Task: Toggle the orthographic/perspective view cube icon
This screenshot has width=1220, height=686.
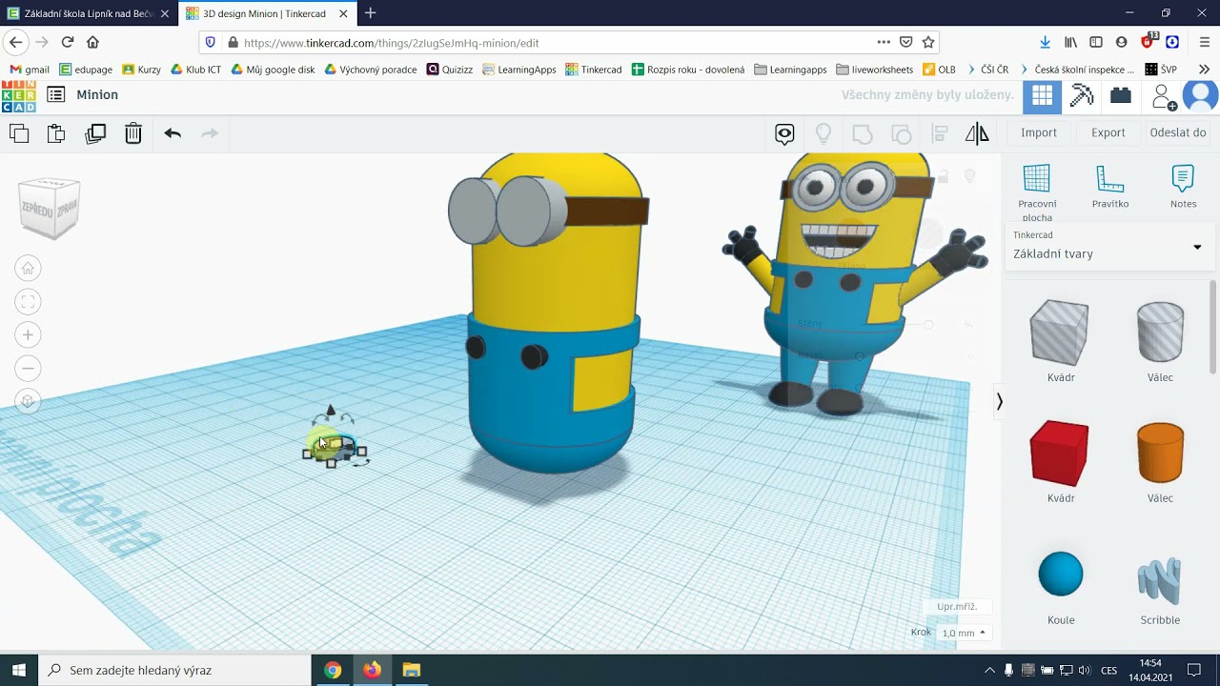Action: click(28, 402)
